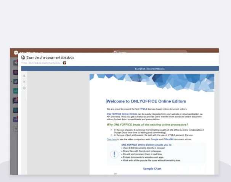Click the blue exclamation mark icon in callout

coord(114,154)
